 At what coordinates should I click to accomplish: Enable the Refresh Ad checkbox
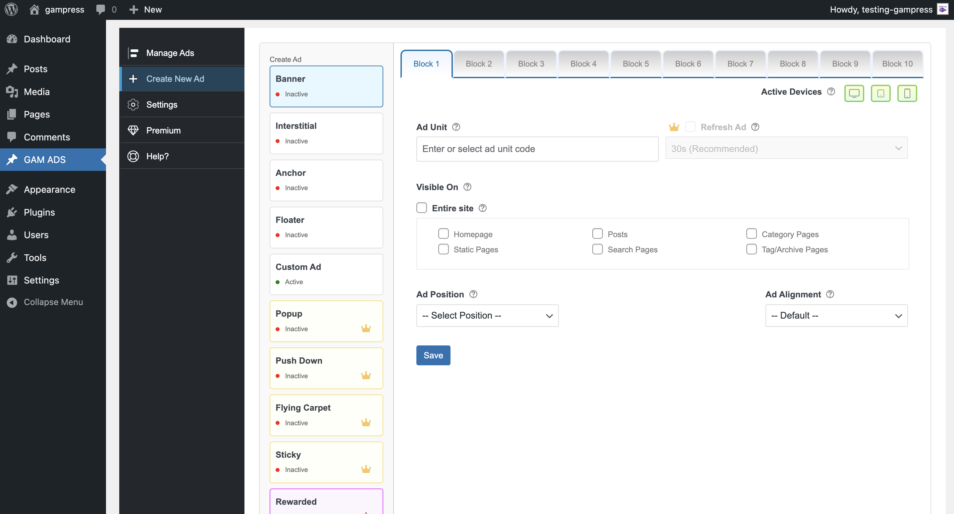point(690,127)
